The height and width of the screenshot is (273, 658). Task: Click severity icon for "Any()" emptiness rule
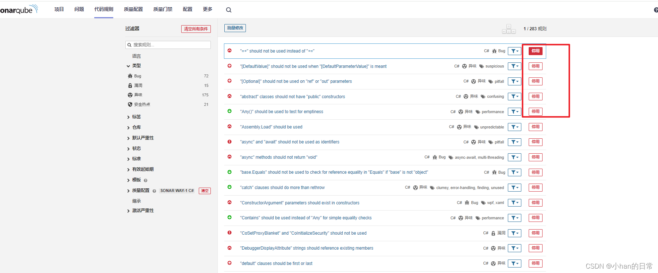(229, 111)
